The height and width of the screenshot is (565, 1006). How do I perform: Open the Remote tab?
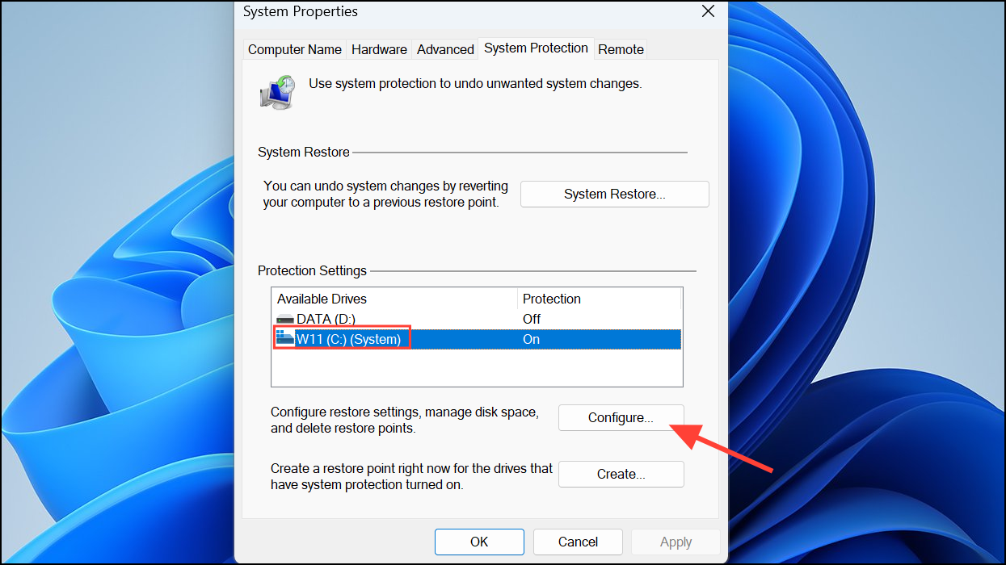(621, 48)
